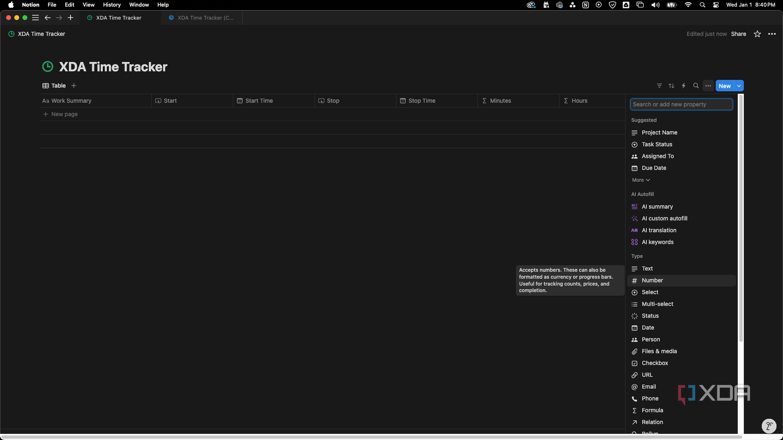Choose AI keywords property
783x440 pixels.
click(x=681, y=242)
